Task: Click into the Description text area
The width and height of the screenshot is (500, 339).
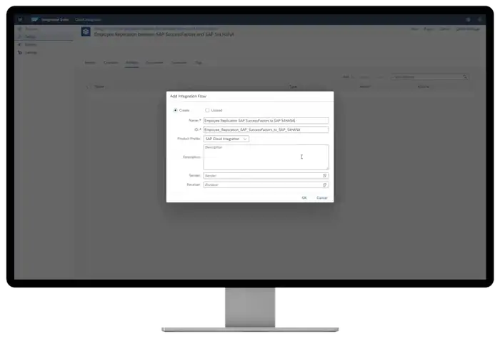Action: point(265,157)
